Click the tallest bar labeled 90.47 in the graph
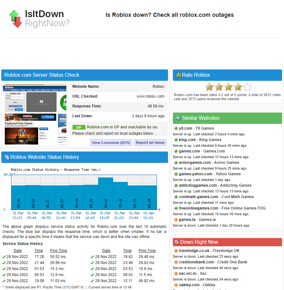Screen dimensions: 284x290 click(105, 193)
